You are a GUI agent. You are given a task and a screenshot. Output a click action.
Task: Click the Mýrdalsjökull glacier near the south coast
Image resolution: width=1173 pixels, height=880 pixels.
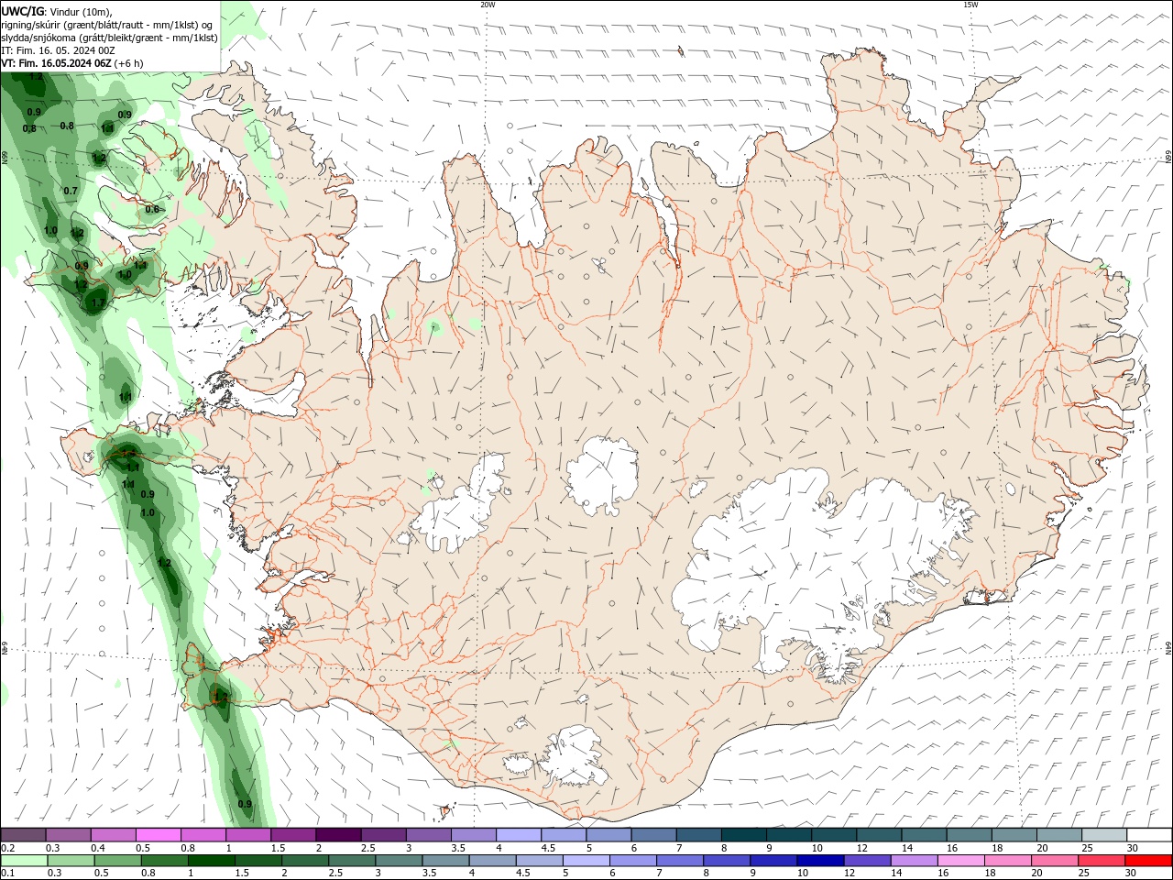click(x=576, y=756)
